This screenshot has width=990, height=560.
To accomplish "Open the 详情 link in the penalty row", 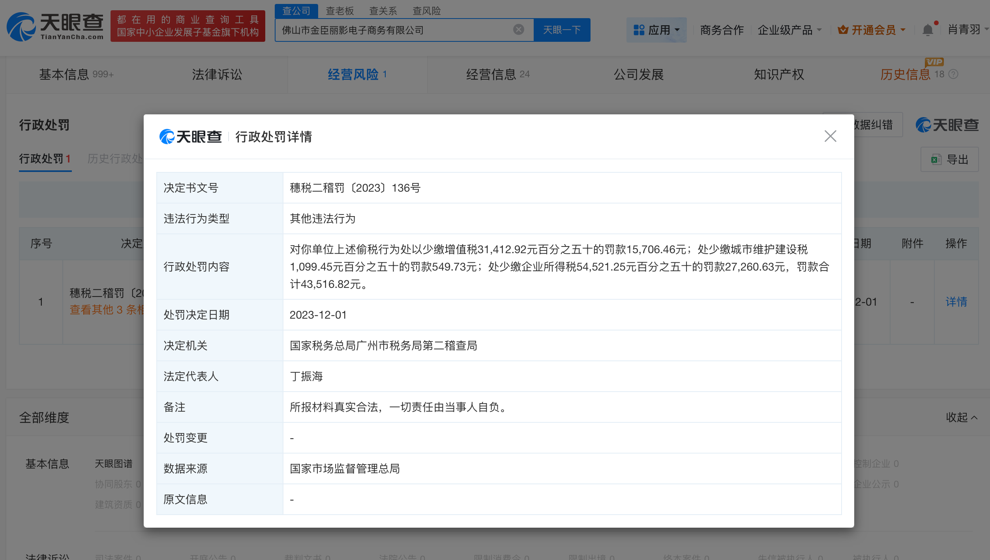I will point(956,302).
